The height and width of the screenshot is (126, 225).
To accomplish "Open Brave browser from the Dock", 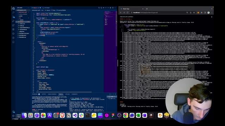I will [62, 115].
